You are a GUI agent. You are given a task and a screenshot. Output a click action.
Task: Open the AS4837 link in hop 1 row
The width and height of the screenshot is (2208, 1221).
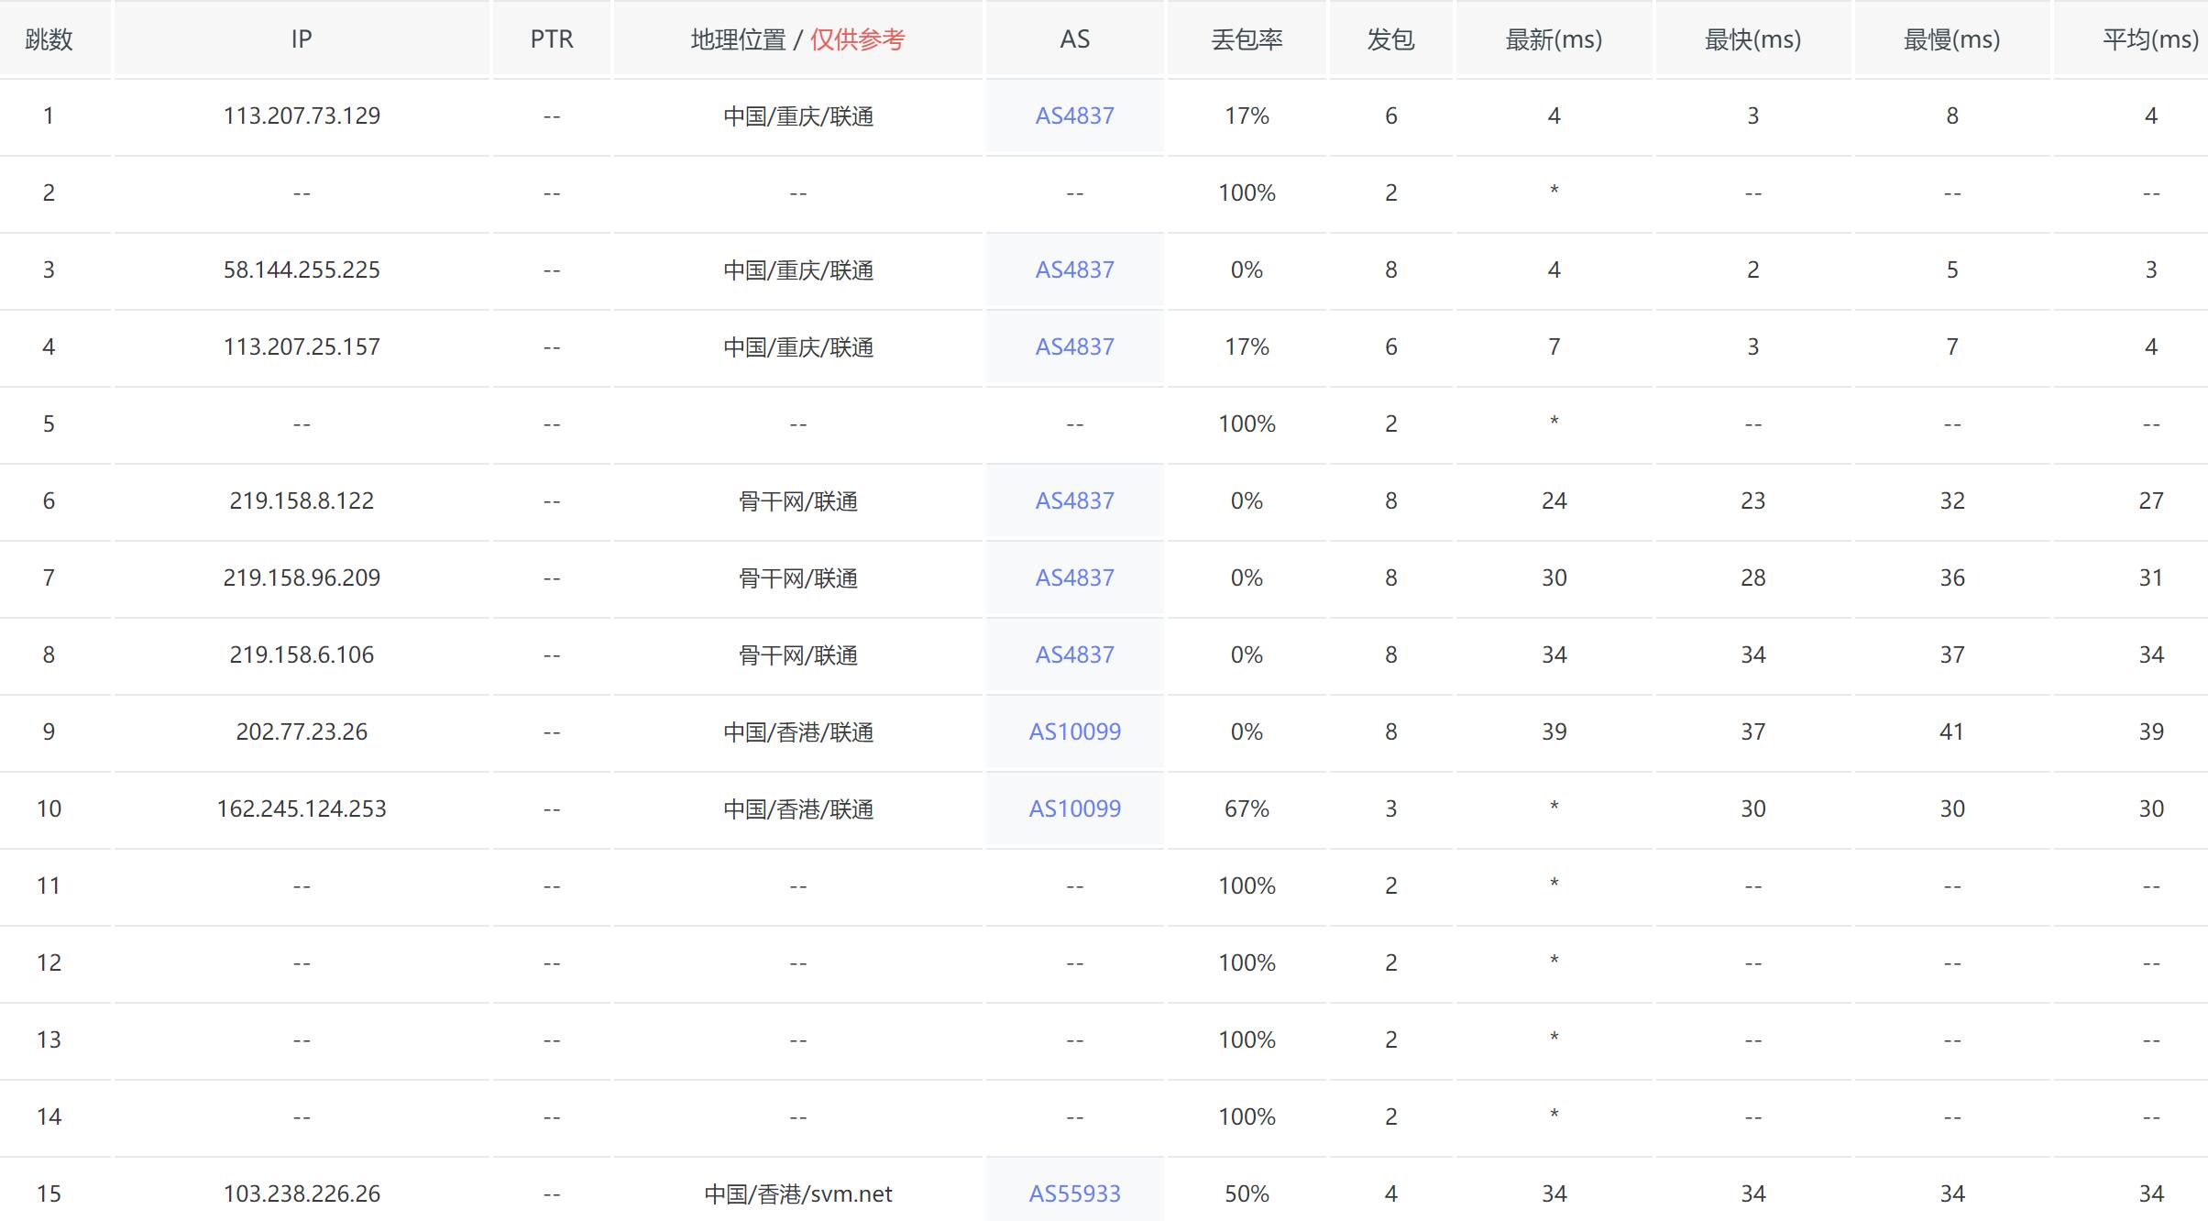(1074, 115)
